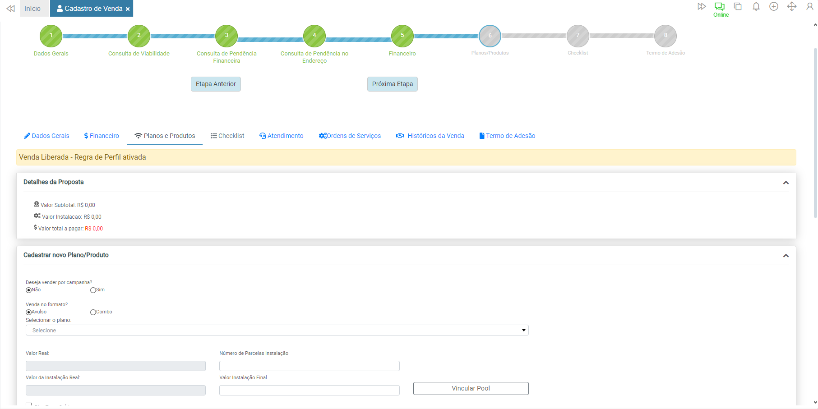This screenshot has width=818, height=409.
Task: Click the notification bell icon
Action: (756, 7)
